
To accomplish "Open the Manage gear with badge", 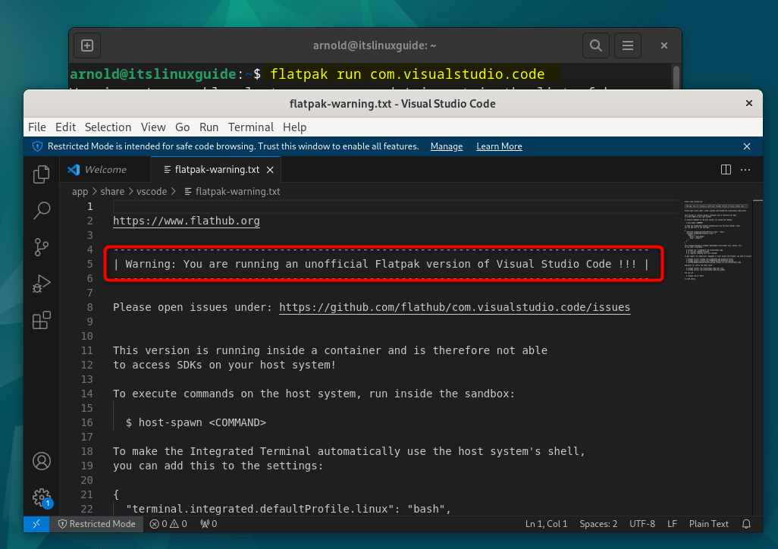I will (41, 497).
